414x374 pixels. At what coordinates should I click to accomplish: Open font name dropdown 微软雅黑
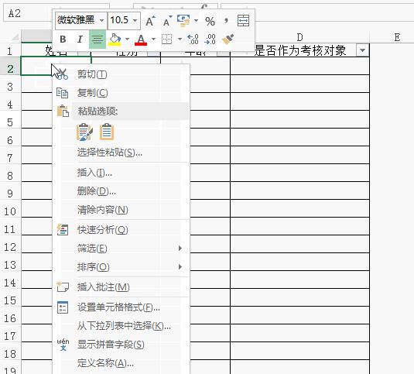point(101,20)
